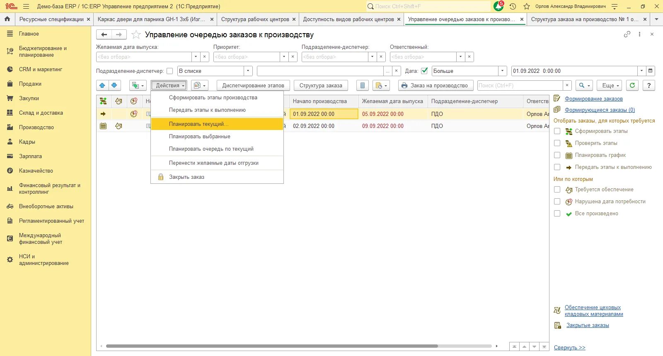Viewport: 663px width, 356px height.
Task: Check Планировать график filter
Action: point(557,155)
